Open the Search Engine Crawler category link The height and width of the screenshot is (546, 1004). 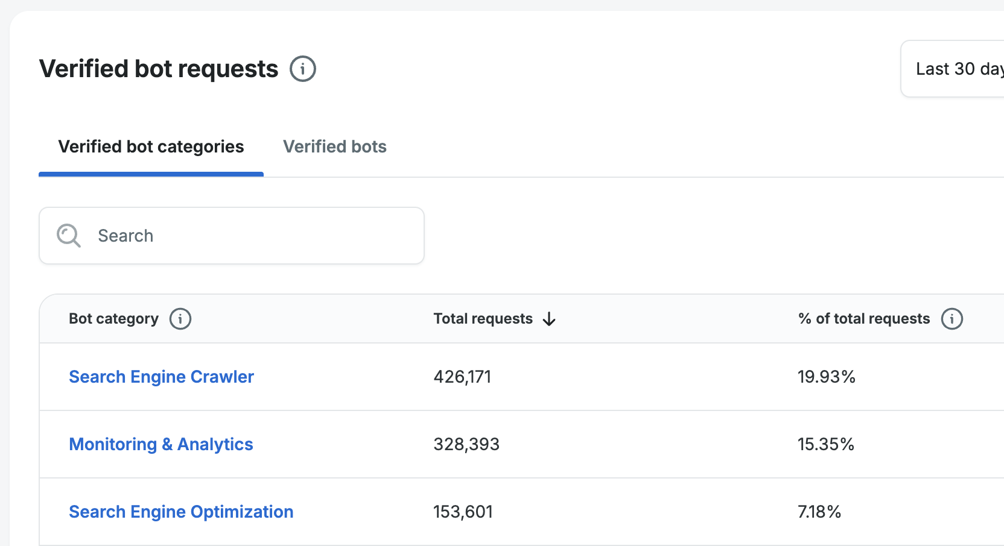click(161, 377)
